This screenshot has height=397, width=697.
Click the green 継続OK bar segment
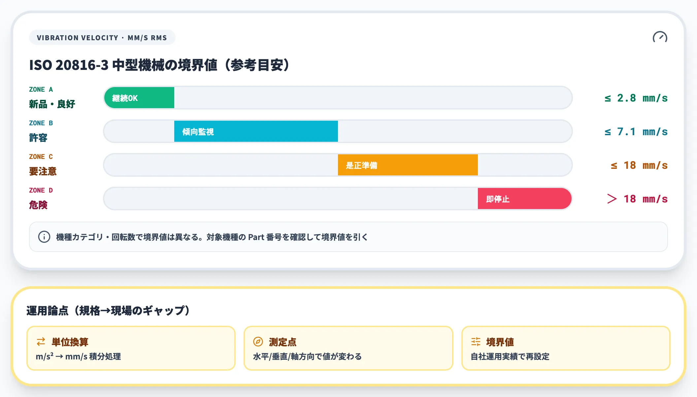139,98
